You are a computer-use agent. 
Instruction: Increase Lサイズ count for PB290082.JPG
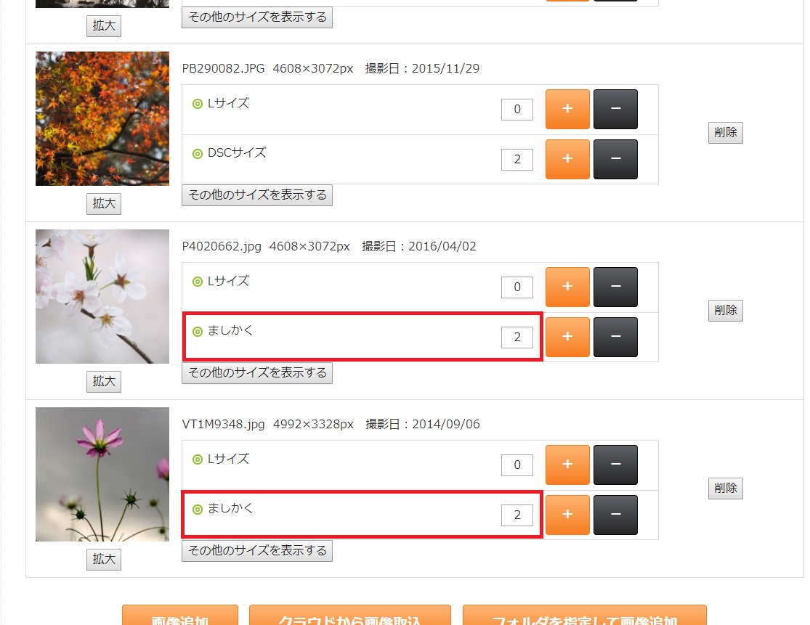pyautogui.click(x=567, y=109)
